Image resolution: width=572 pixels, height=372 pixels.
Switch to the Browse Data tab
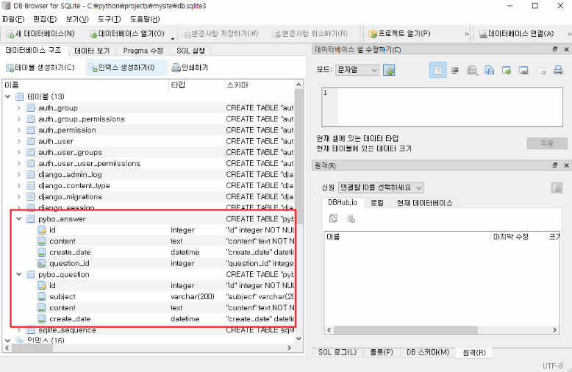pyautogui.click(x=92, y=51)
